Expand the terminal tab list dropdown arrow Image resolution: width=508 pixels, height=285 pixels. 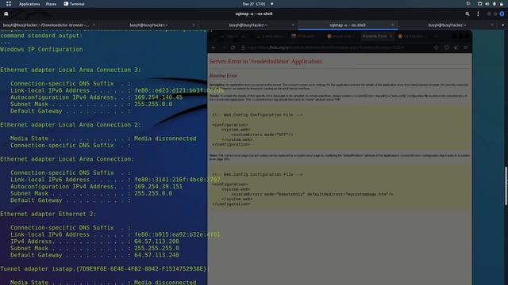coord(502,25)
